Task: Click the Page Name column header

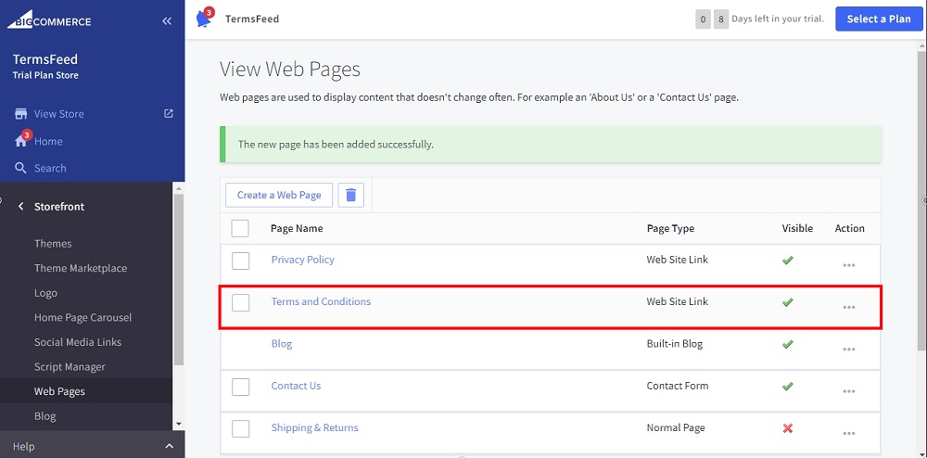Action: click(297, 228)
